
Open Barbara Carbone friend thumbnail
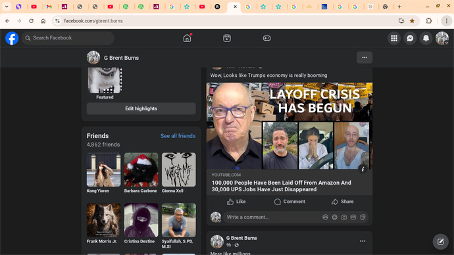(x=141, y=170)
